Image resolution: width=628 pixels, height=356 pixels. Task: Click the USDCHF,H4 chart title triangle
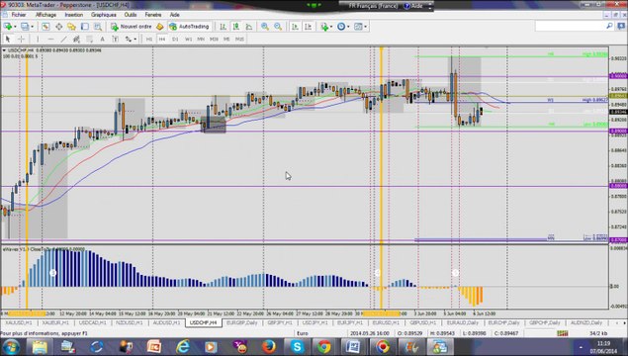coord(4,50)
